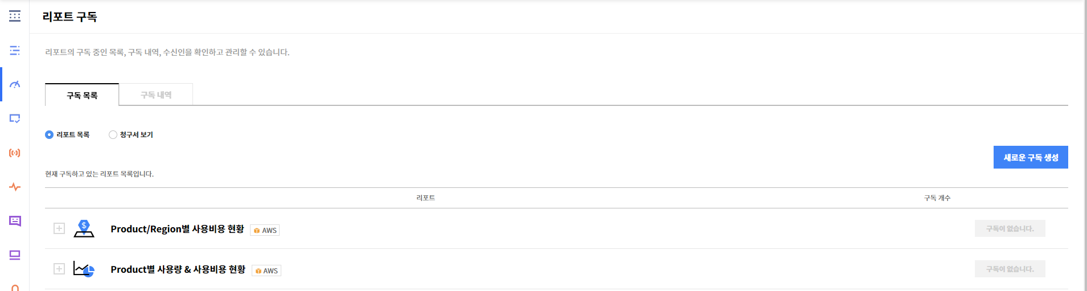
Task: Click the purple chat message sidebar icon
Action: [15, 221]
